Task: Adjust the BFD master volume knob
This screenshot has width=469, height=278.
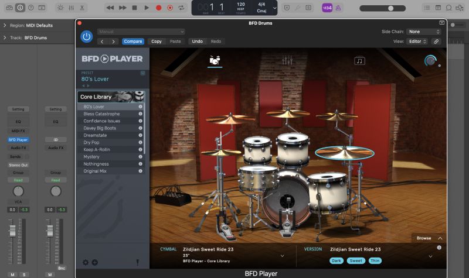Action: pyautogui.click(x=430, y=61)
